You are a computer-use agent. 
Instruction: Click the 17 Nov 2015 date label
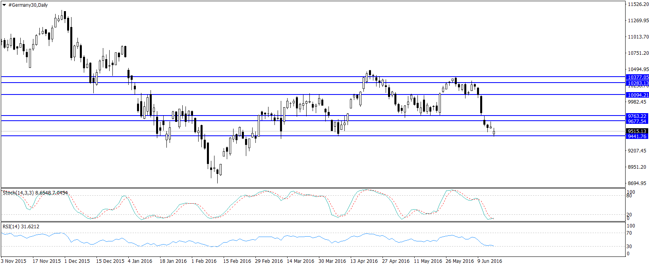click(47, 261)
